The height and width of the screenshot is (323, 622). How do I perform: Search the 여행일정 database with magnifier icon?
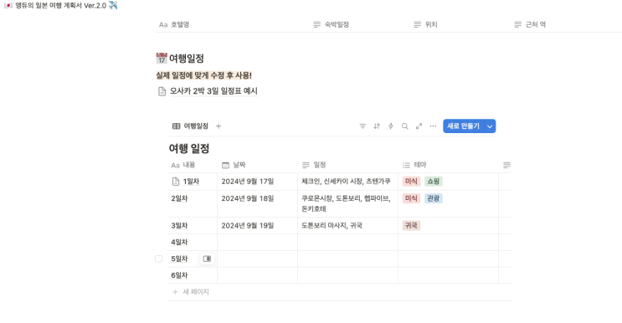(405, 126)
